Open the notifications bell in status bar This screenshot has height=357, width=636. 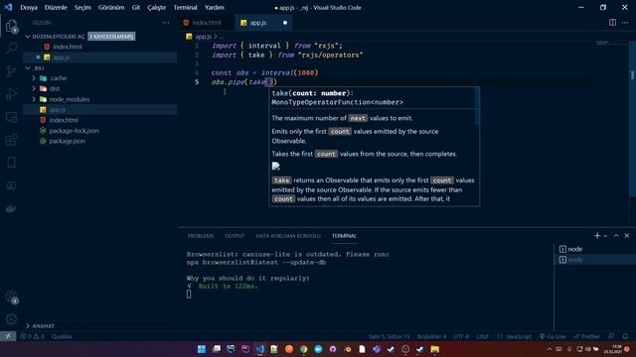[x=625, y=336]
